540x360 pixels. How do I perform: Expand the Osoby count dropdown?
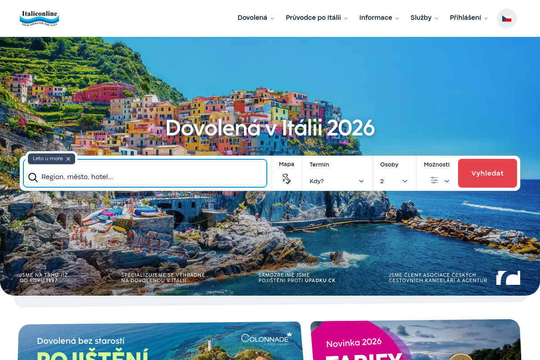point(394,181)
